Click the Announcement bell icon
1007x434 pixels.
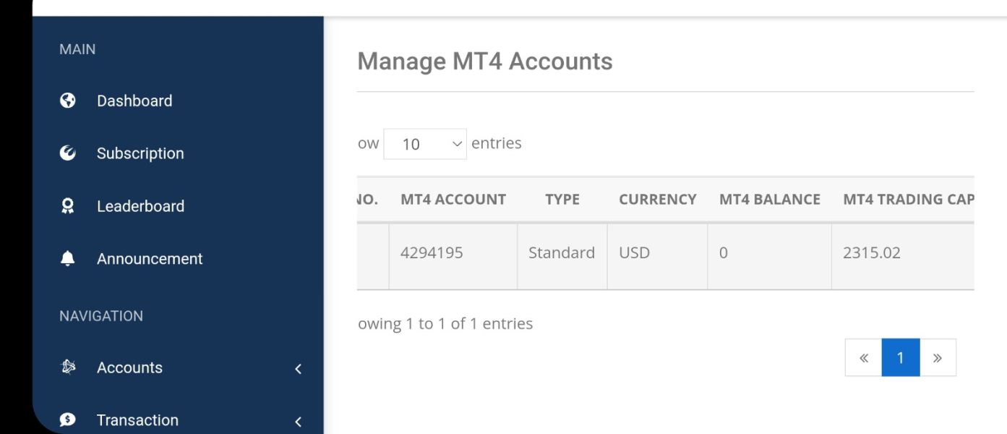68,259
